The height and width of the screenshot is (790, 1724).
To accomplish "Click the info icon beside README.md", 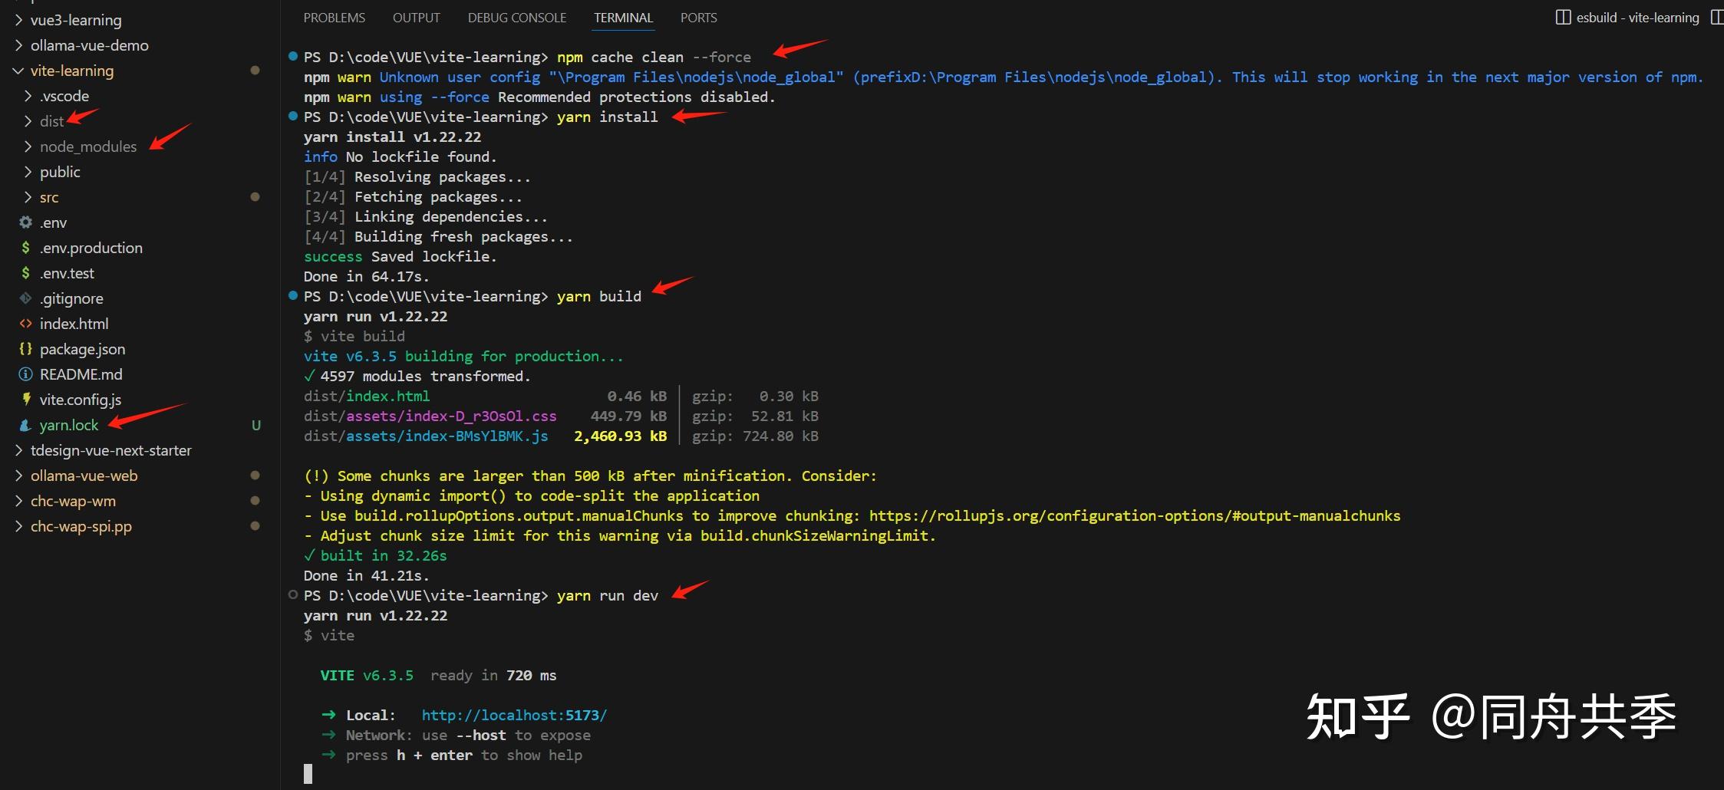I will [26, 374].
